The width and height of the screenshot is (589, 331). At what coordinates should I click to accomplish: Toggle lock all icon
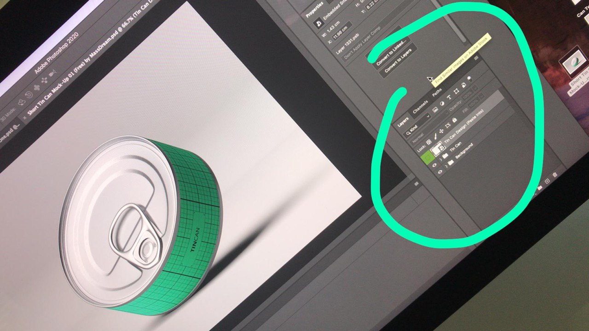click(x=455, y=120)
